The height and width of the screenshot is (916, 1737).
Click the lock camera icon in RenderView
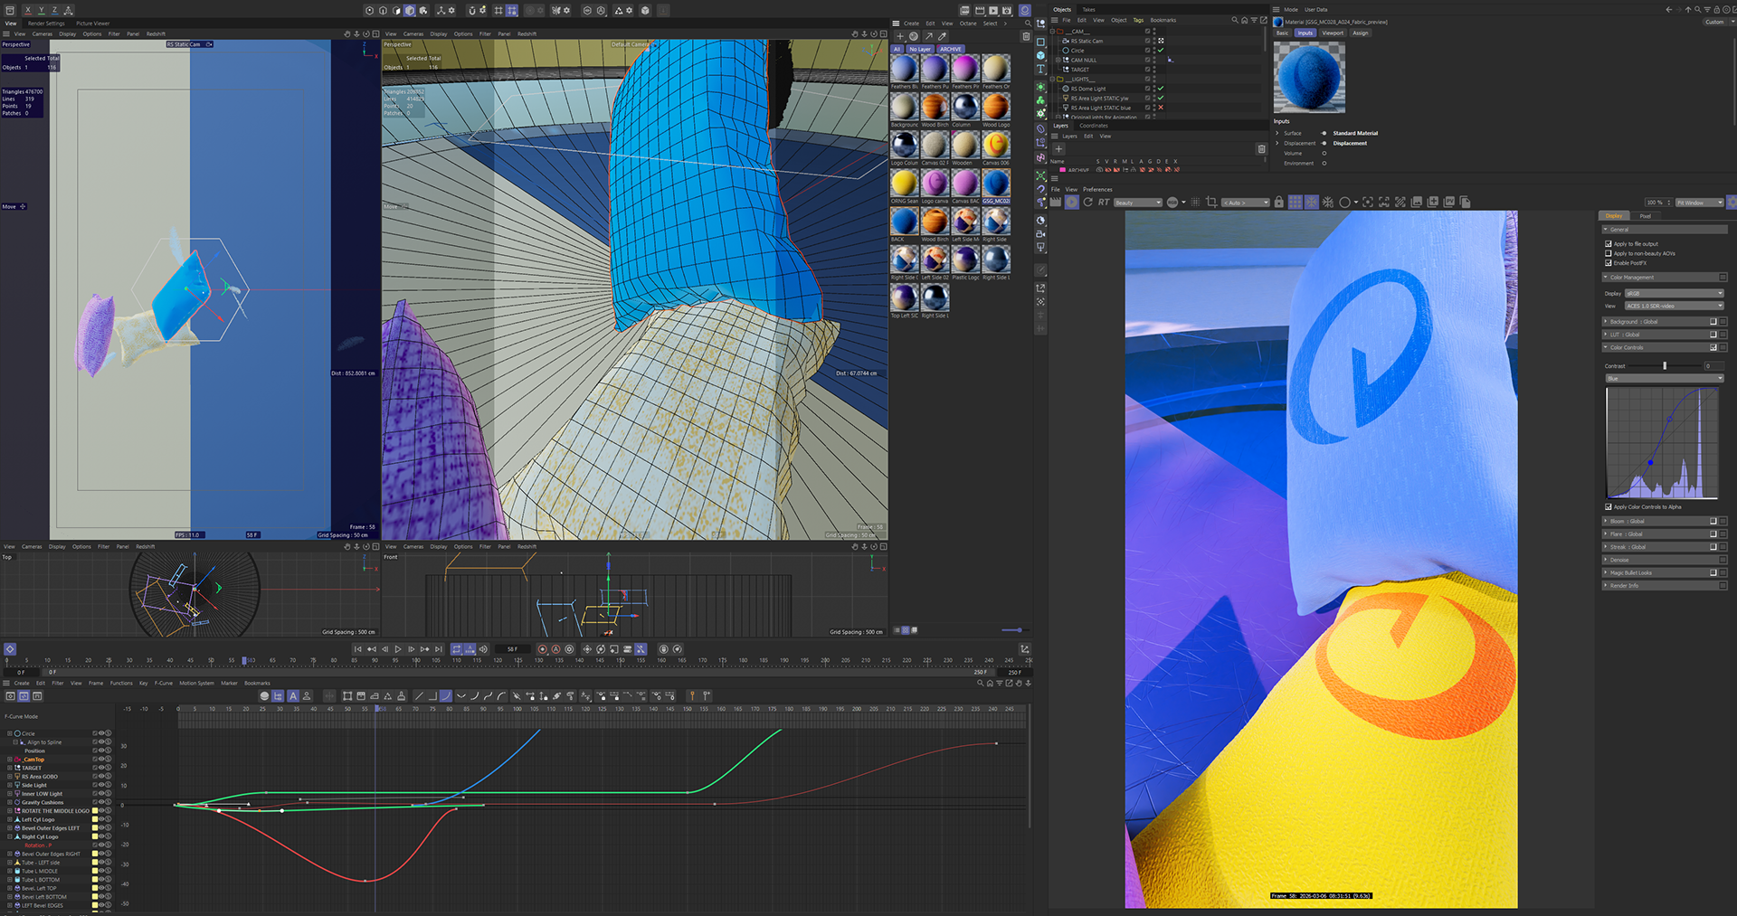1278,203
